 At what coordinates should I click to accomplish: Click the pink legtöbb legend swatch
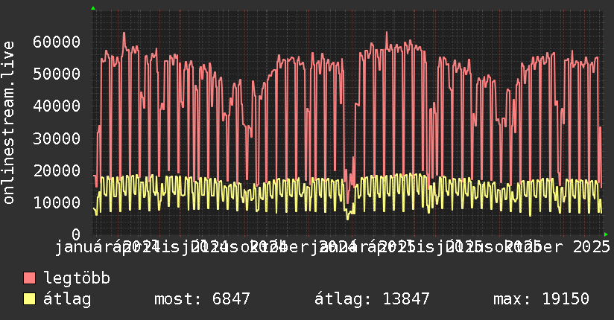29,278
